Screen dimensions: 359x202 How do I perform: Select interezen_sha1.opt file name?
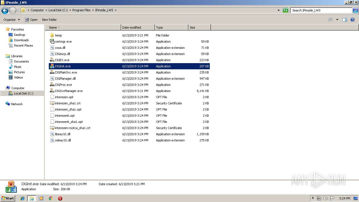coord(68,109)
